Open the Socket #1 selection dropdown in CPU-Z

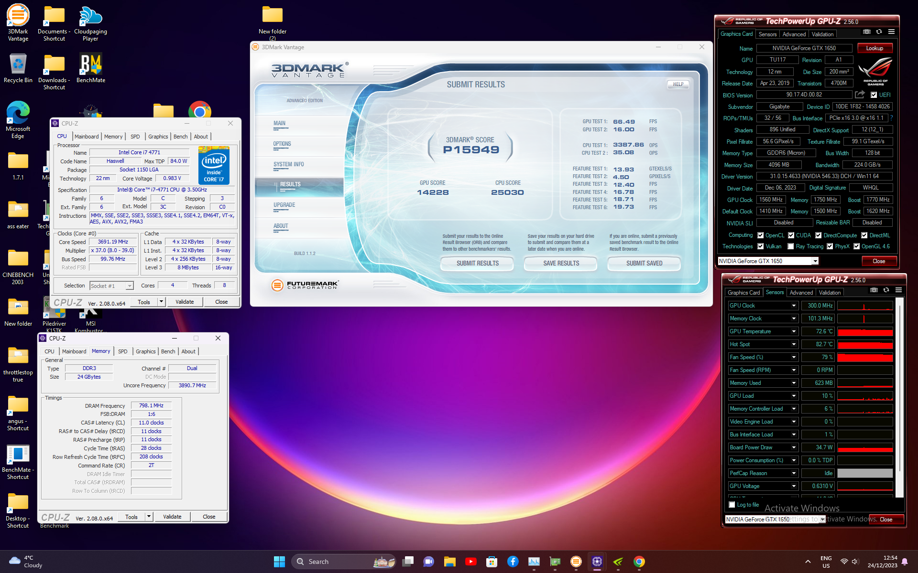click(x=129, y=286)
